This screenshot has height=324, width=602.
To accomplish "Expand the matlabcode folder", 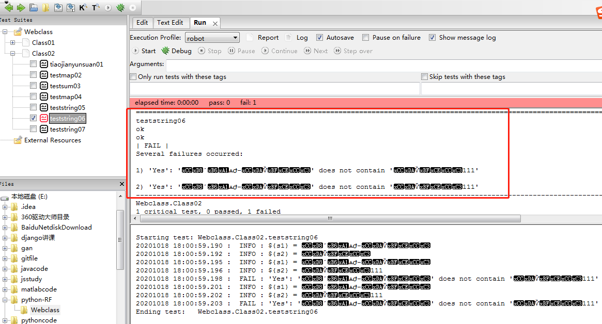I will pos(5,289).
